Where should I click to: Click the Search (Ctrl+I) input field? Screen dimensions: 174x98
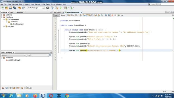(x=162, y=4)
